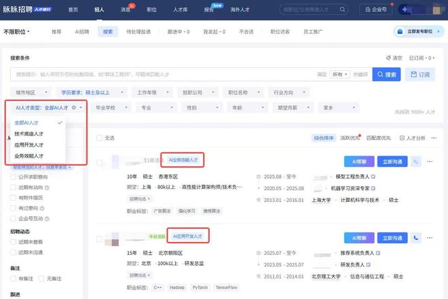The image size is (448, 299).
Task: Click the 清空 clear filters icon
Action: click(x=388, y=58)
